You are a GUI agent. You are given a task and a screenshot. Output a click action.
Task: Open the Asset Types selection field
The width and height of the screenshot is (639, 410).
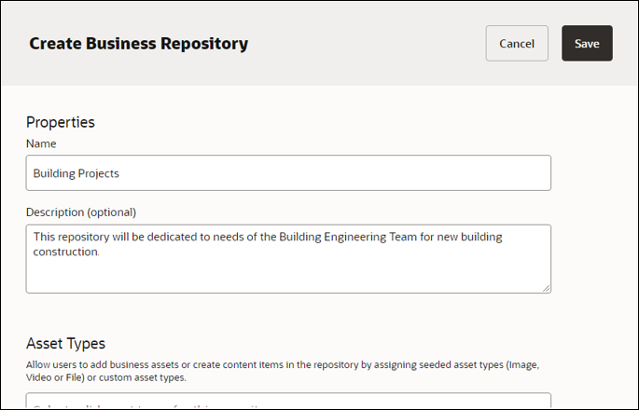[x=288, y=401]
